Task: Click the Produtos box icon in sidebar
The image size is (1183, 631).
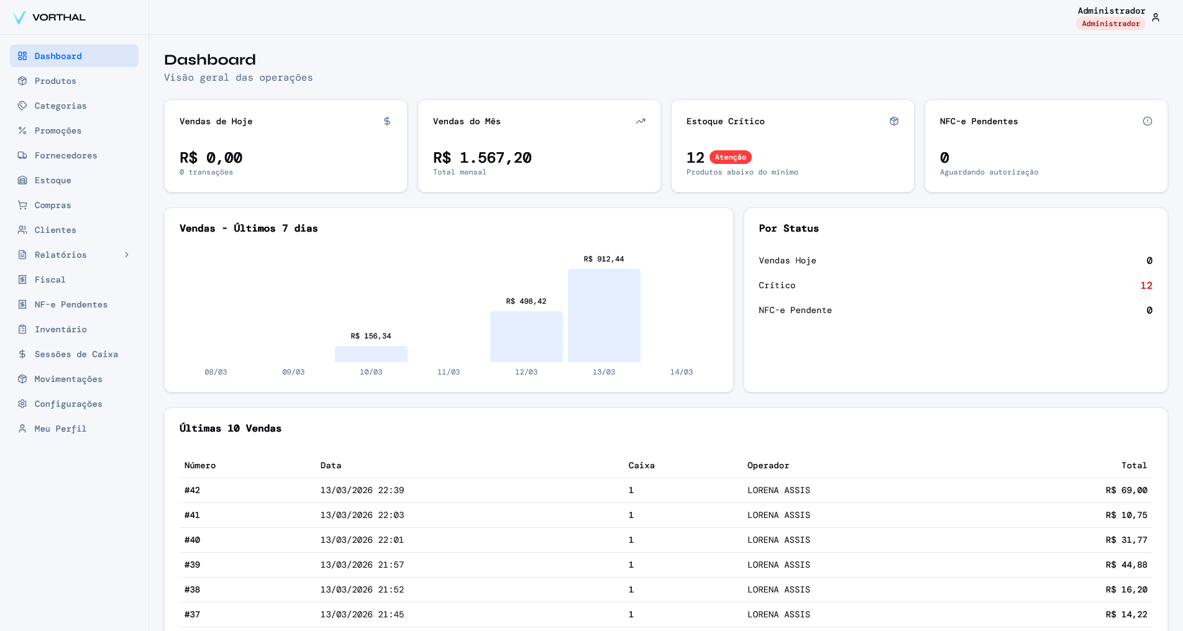Action: tap(22, 81)
